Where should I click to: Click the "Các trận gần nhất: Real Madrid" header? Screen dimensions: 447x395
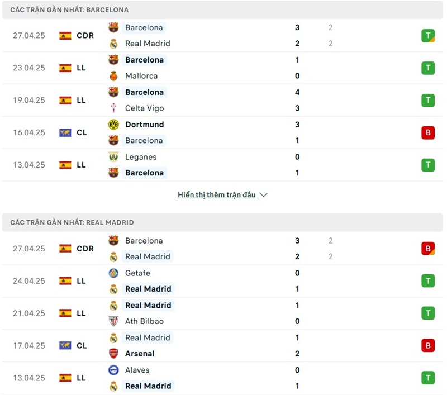(x=72, y=222)
